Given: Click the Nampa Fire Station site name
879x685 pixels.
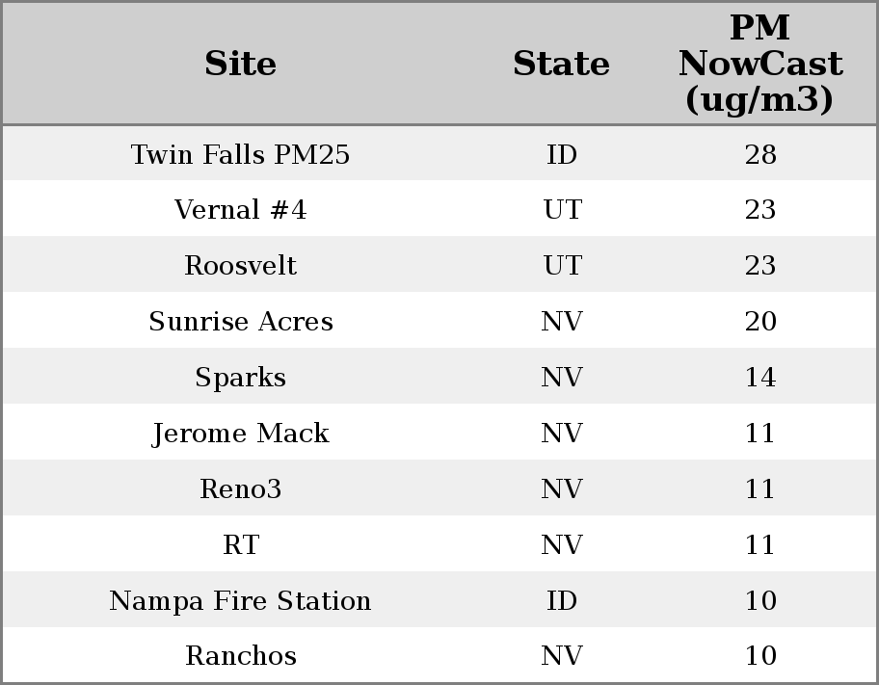Looking at the screenshot, I should point(241,601).
